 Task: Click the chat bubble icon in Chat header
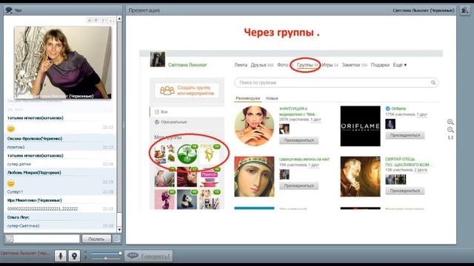click(x=9, y=10)
